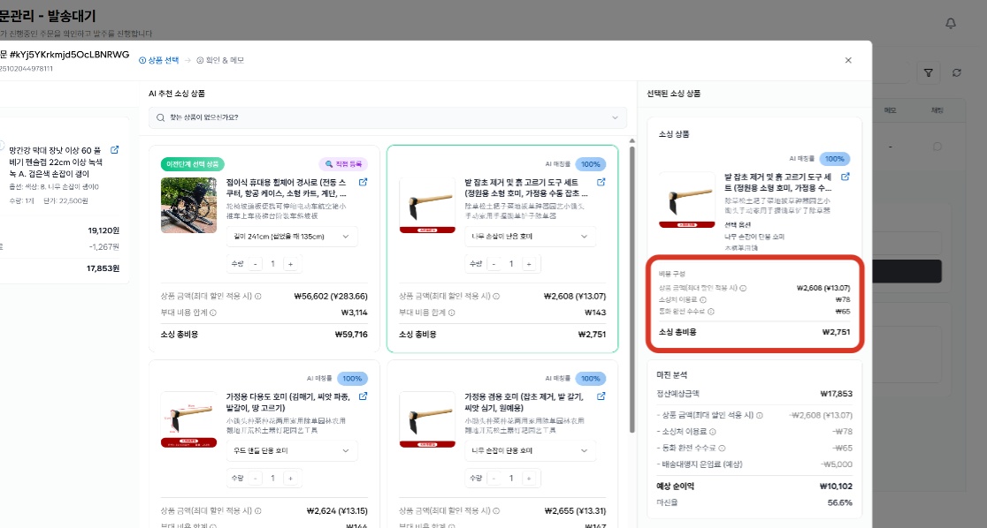Click title 가정용 다용도 호미
Screen dimensions: 987x528
[x=287, y=403]
